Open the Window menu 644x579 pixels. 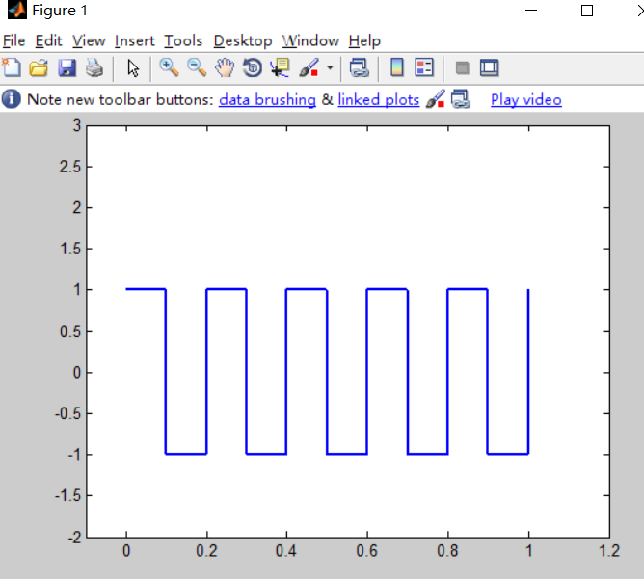[x=310, y=41]
